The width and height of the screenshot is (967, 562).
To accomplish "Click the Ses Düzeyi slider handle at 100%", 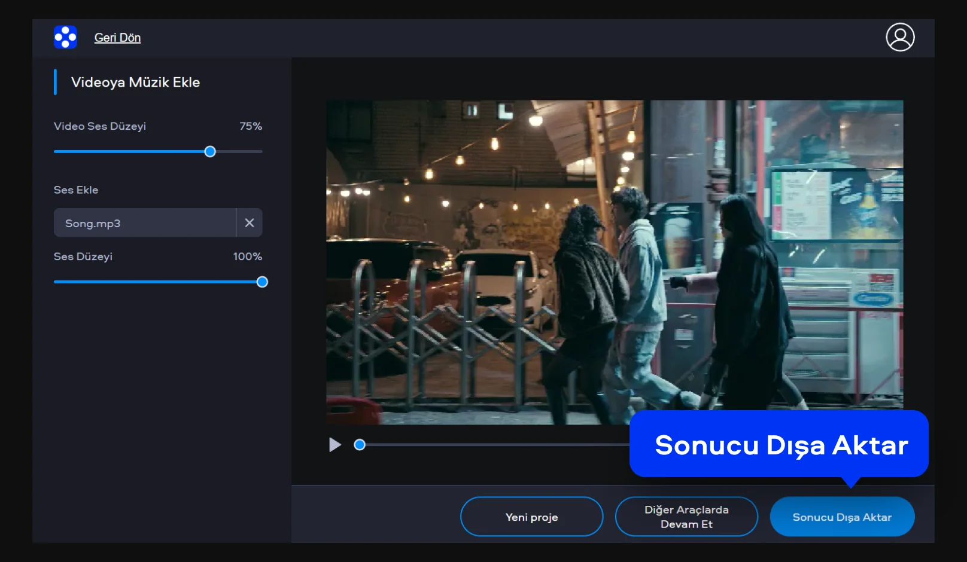I will [x=262, y=282].
